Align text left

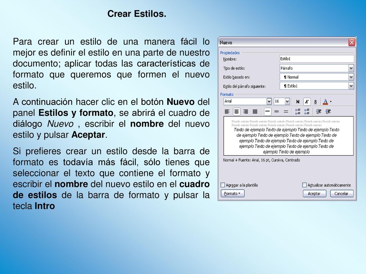227,112
